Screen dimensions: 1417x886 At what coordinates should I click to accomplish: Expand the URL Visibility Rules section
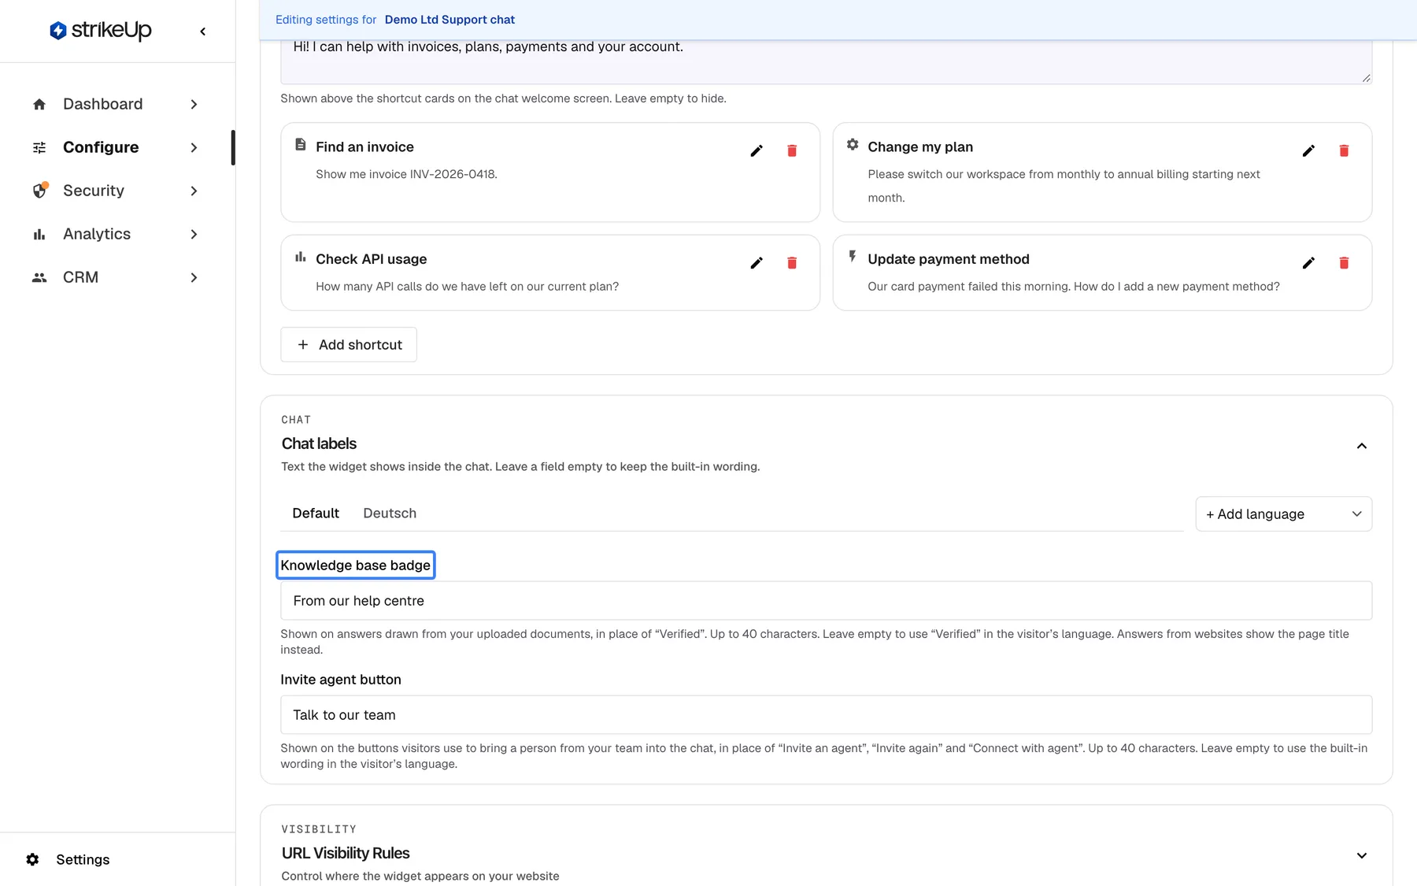tap(1361, 855)
